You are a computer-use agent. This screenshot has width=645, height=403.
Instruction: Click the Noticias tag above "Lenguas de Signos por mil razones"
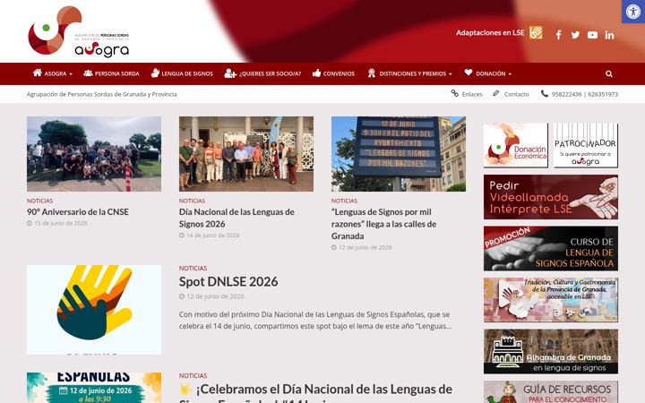(x=344, y=201)
